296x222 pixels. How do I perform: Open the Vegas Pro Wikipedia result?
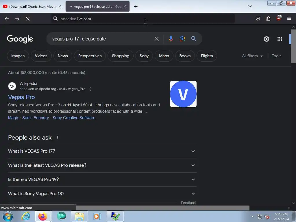(21, 97)
